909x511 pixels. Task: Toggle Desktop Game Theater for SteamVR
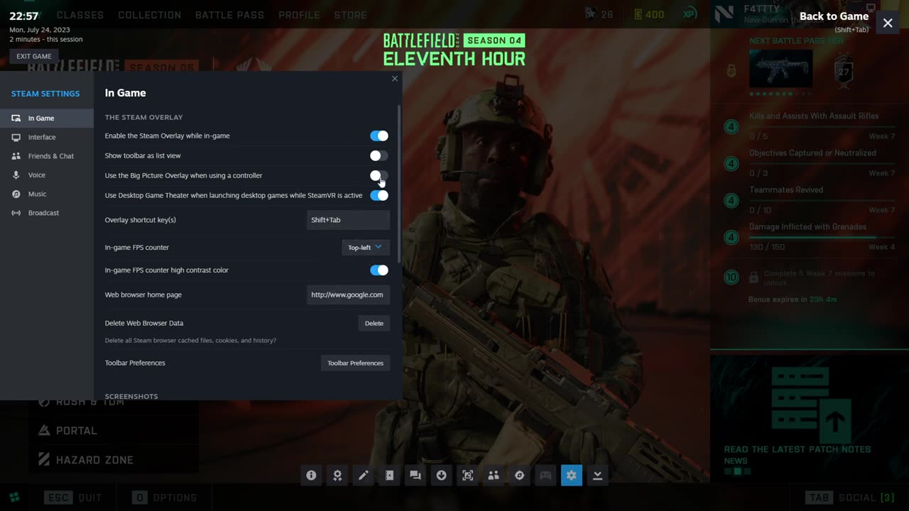pos(379,195)
